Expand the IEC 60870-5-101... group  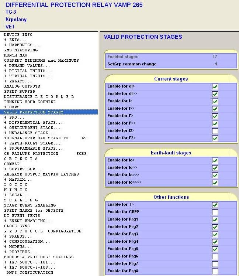30,262
